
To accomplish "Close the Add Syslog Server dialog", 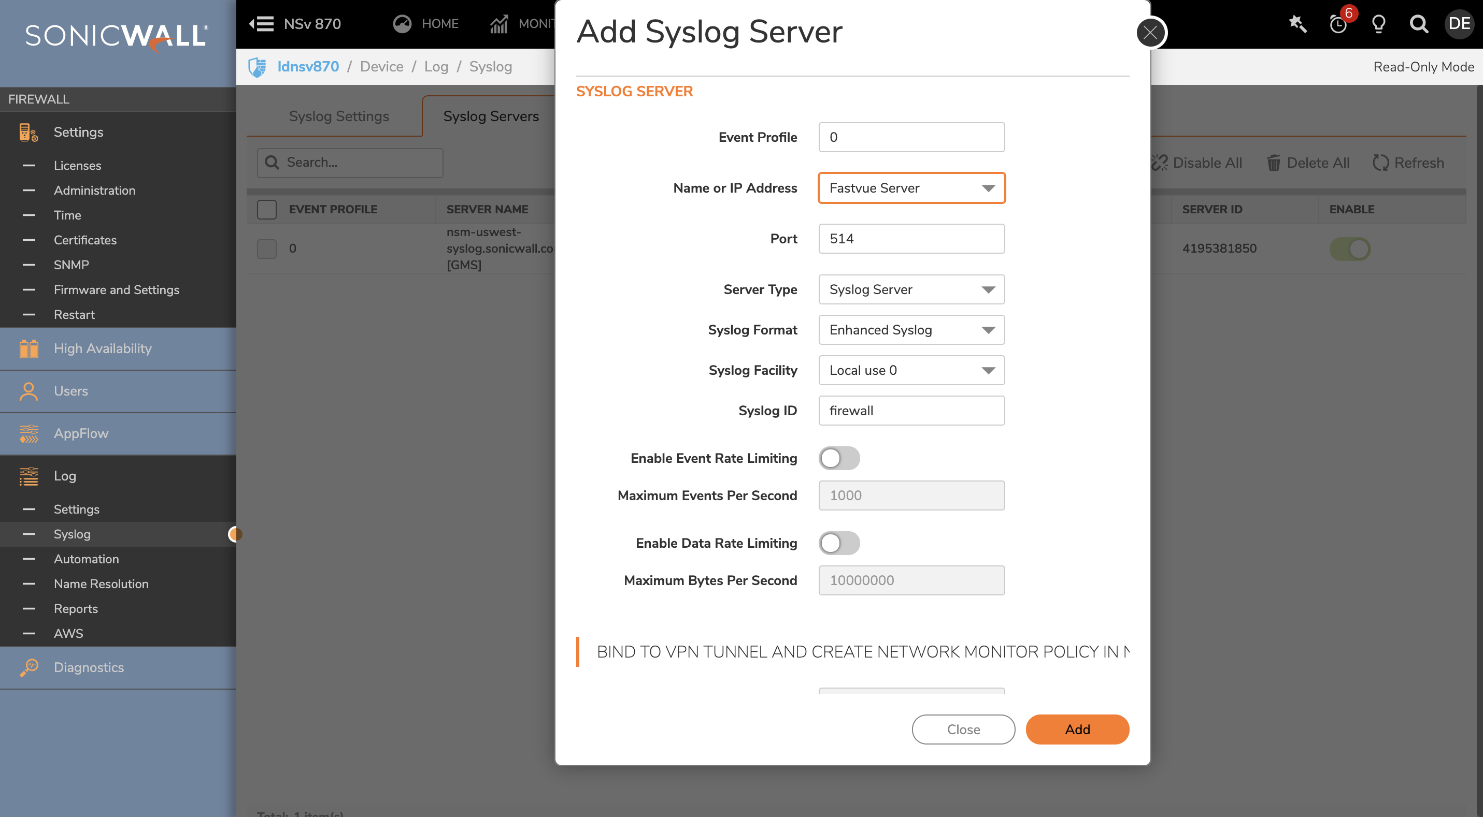I will coord(1150,33).
